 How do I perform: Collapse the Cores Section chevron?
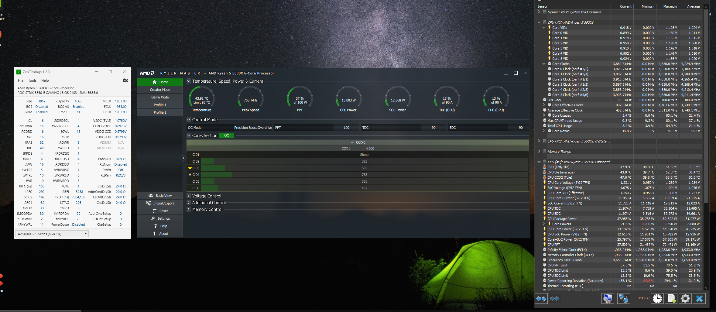189,135
